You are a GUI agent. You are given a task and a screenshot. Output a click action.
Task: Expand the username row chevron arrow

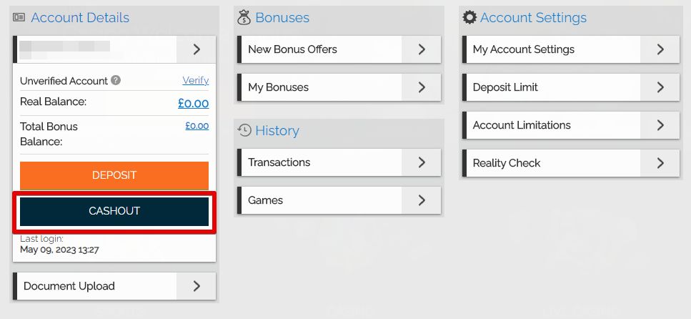pos(197,49)
